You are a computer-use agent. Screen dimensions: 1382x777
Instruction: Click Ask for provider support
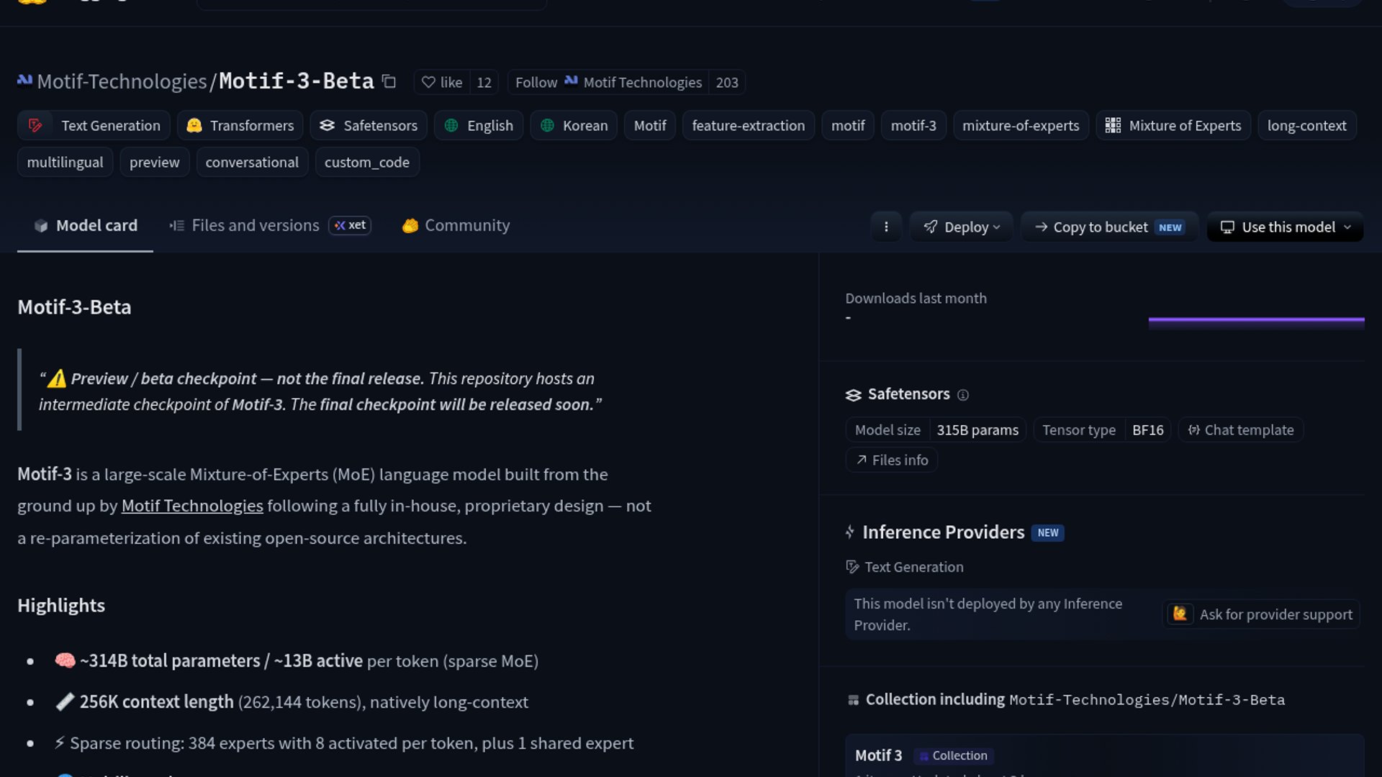point(1262,614)
